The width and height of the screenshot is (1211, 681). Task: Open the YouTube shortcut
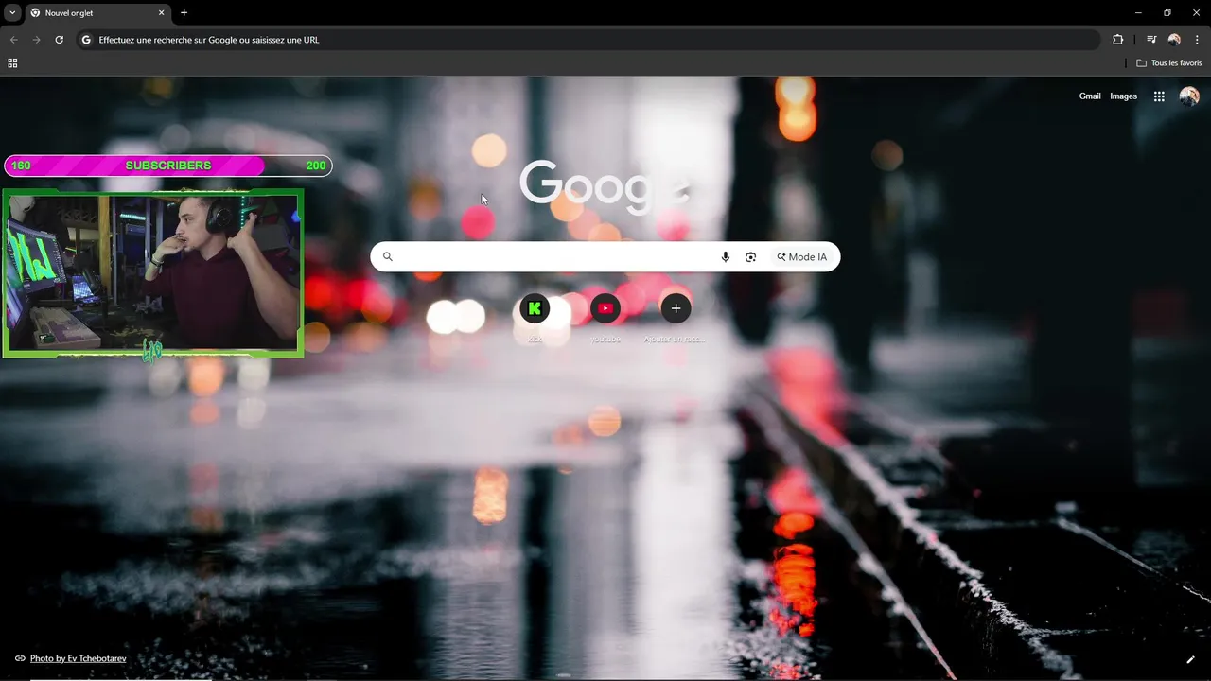[x=605, y=308]
